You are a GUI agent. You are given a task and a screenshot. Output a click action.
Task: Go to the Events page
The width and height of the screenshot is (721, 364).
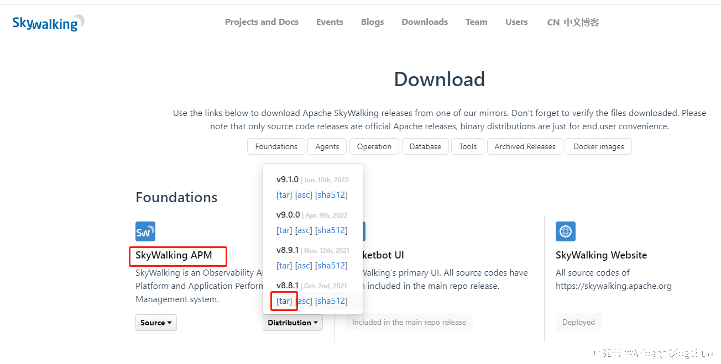(330, 22)
